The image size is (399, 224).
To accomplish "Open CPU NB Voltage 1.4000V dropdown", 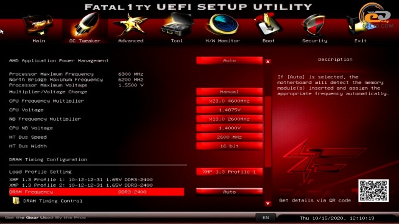I will click(229, 128).
